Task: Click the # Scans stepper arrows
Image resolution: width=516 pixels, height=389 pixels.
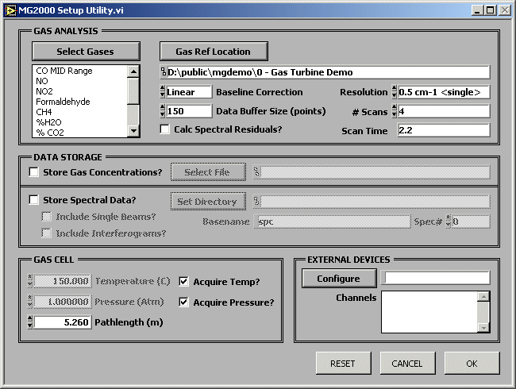Action: point(395,111)
